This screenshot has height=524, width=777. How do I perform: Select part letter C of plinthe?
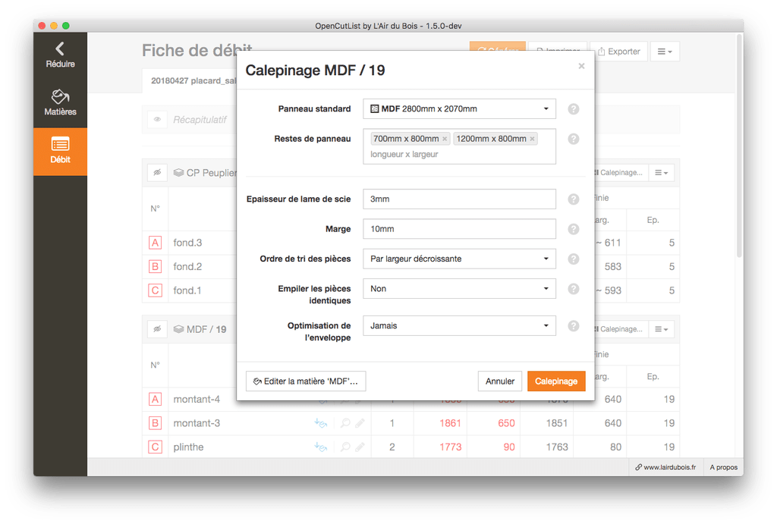point(155,447)
